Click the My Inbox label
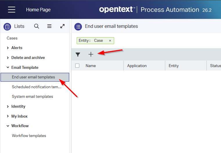 pos(19,116)
